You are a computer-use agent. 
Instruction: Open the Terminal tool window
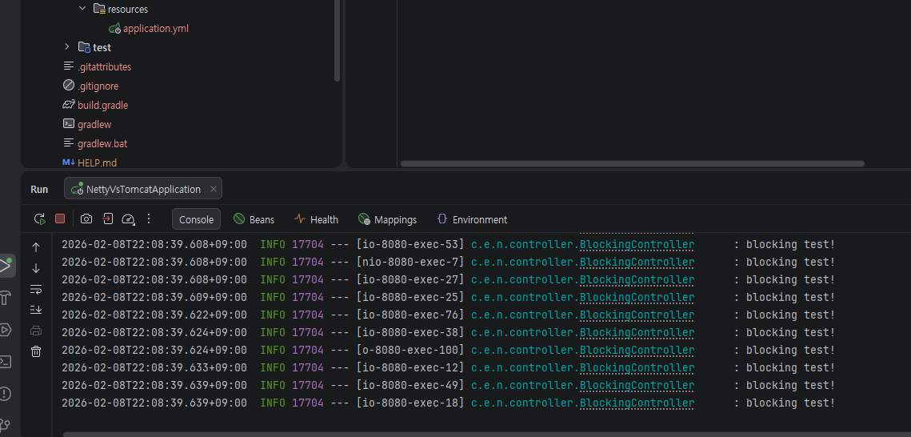[5, 362]
